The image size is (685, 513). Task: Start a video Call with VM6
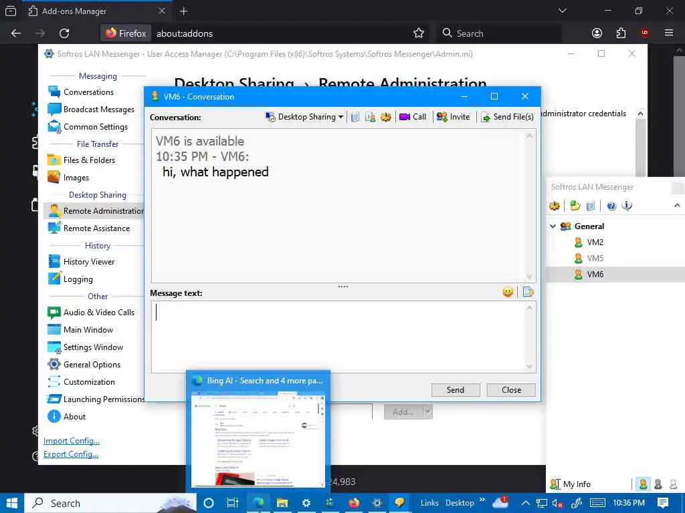412,117
